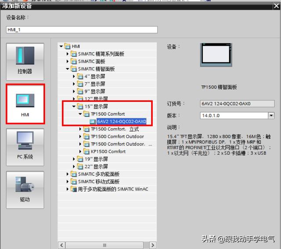Click the SIMATIC 移动式面板 folder icon
281x249 pixels.
[x=74, y=181]
